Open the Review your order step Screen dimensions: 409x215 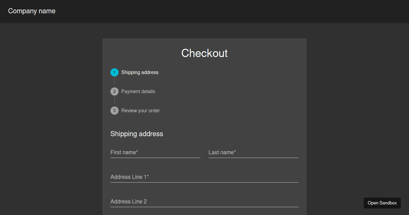[141, 111]
